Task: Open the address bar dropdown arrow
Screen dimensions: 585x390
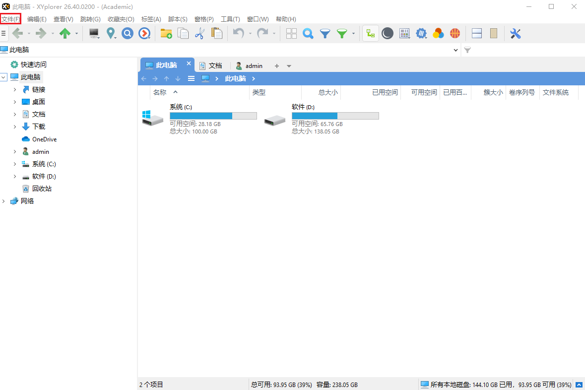Action: (455, 50)
